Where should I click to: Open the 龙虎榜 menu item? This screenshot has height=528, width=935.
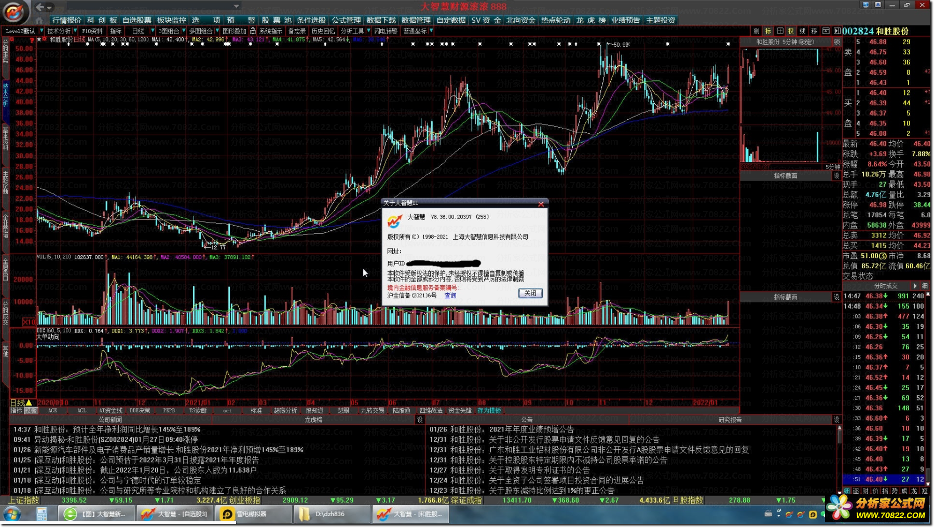click(590, 20)
